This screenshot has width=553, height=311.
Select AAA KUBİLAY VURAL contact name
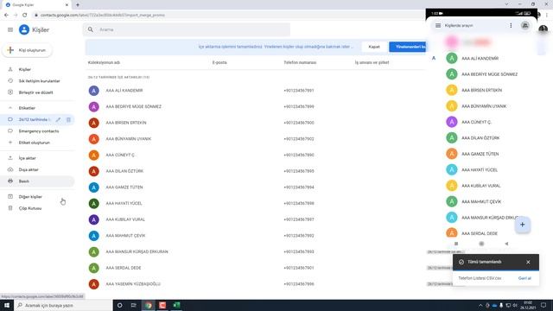coord(125,219)
